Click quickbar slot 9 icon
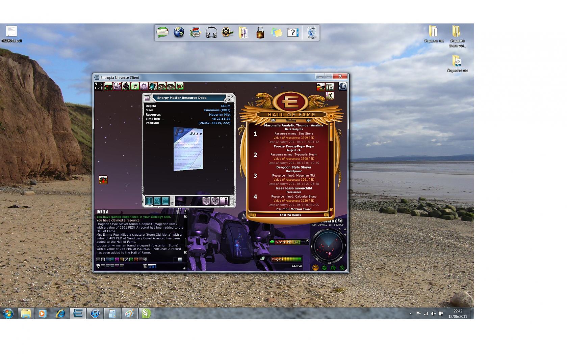567x354 pixels. click(x=180, y=86)
